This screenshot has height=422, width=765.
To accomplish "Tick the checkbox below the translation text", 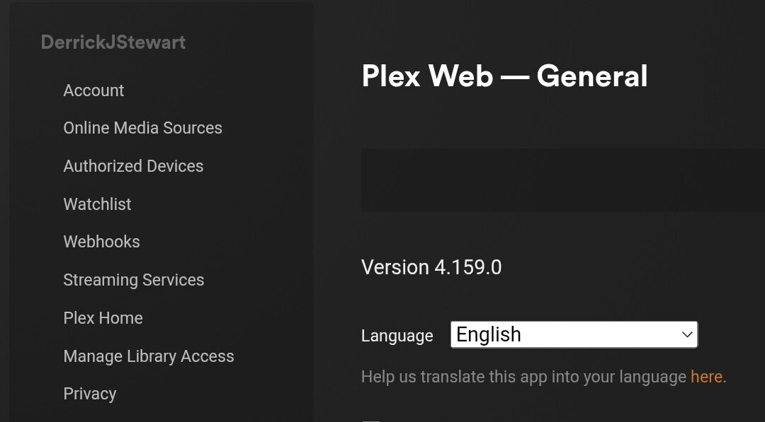I will [x=370, y=420].
